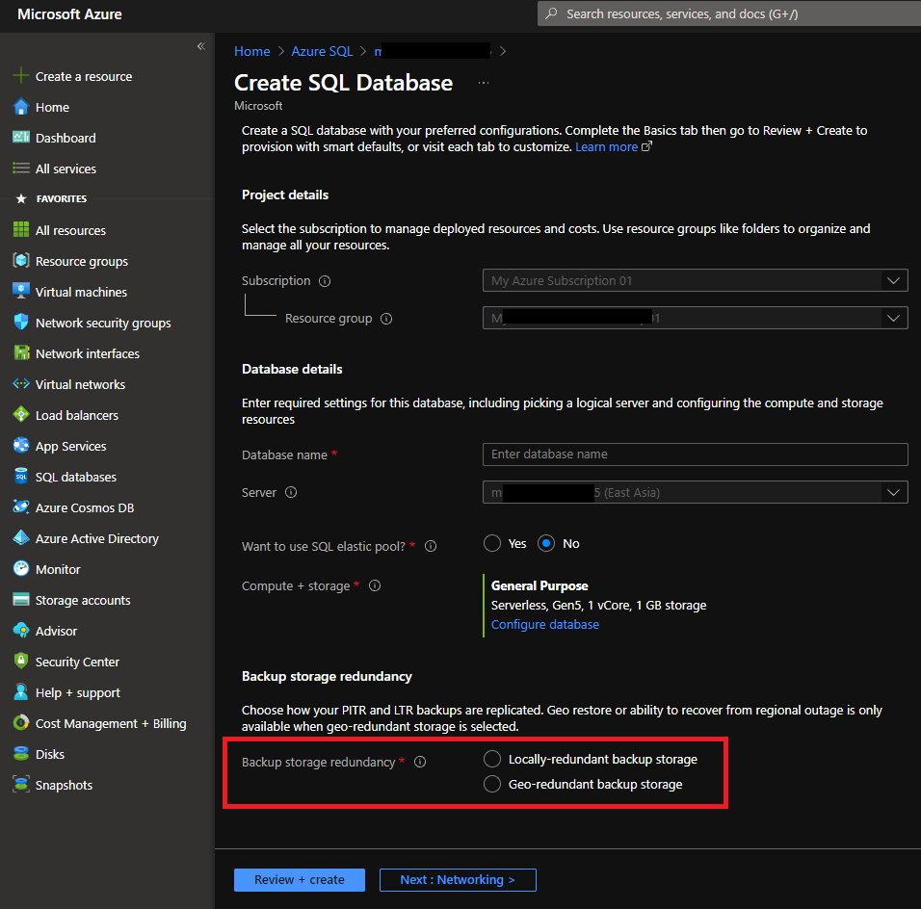Viewport: 921px width, 909px height.
Task: Click the Disks icon in sidebar
Action: click(21, 753)
